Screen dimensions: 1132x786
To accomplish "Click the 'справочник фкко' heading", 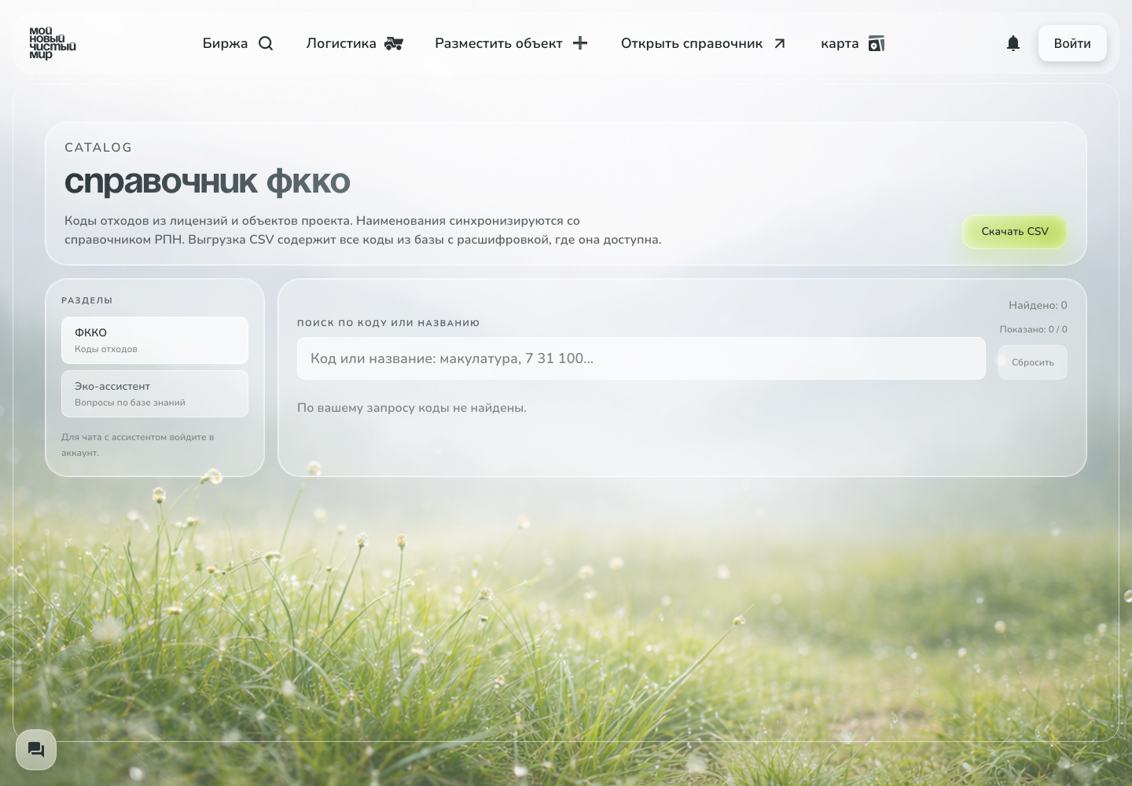I will tap(208, 182).
